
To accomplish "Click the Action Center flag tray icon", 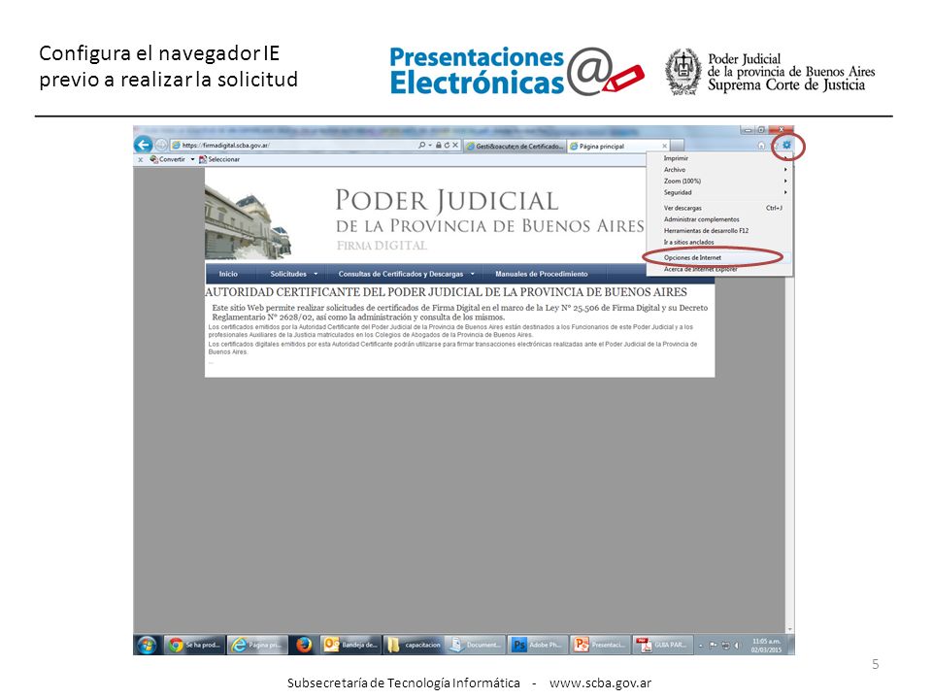I will click(713, 646).
